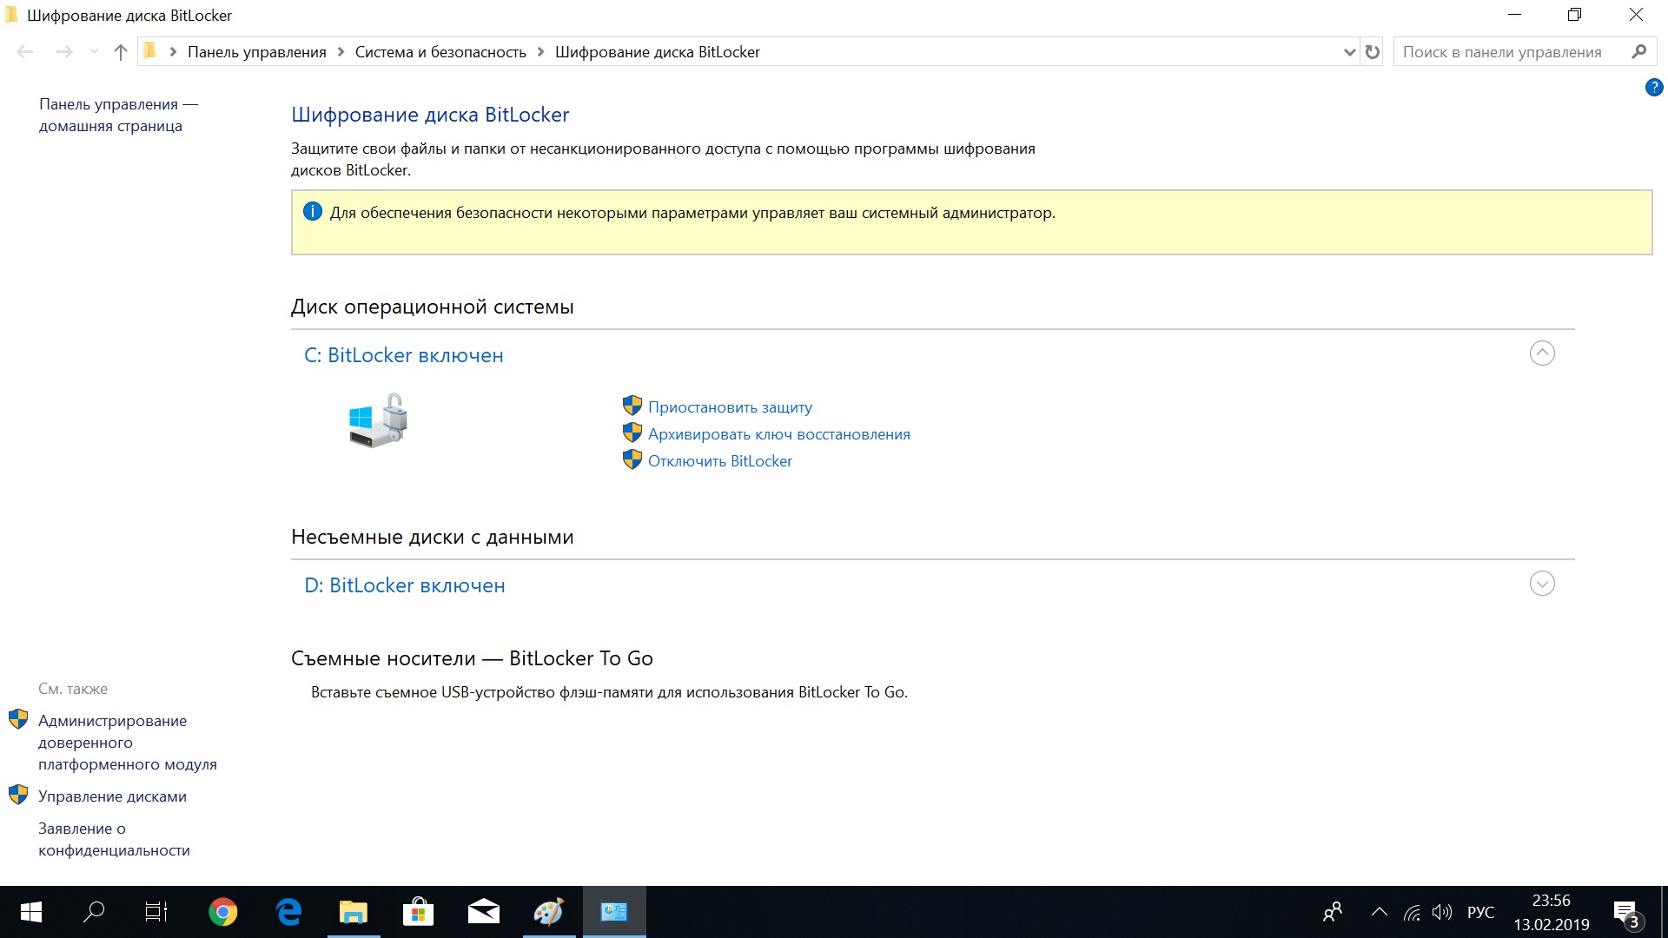The width and height of the screenshot is (1668, 938).
Task: Click shield icon beside Приостановить защиту
Action: 632,406
